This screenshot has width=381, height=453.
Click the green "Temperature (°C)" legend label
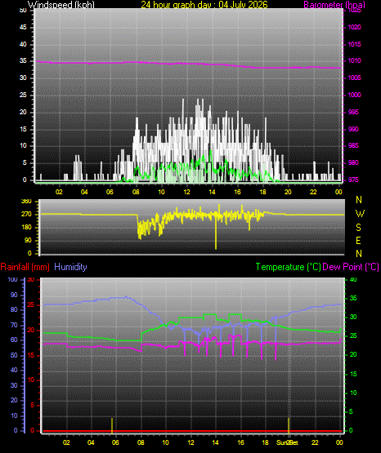click(288, 267)
